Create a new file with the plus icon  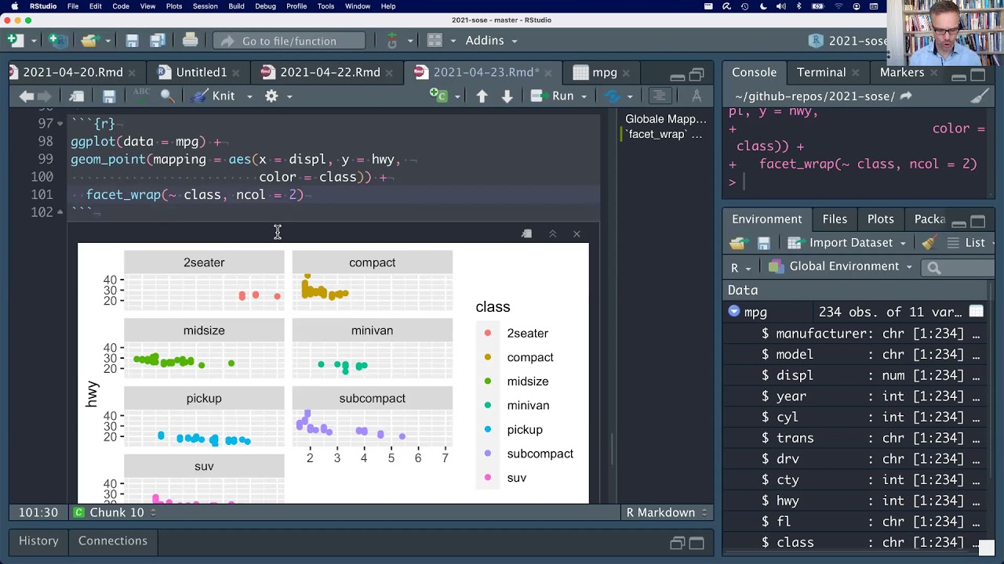14,40
